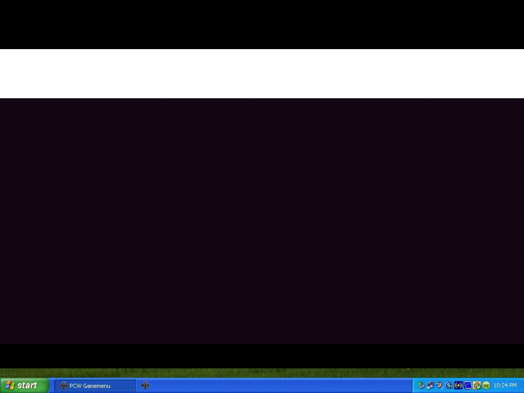Click the Safely Remove Hardware tray icon
This screenshot has height=393, width=524.
(x=421, y=385)
